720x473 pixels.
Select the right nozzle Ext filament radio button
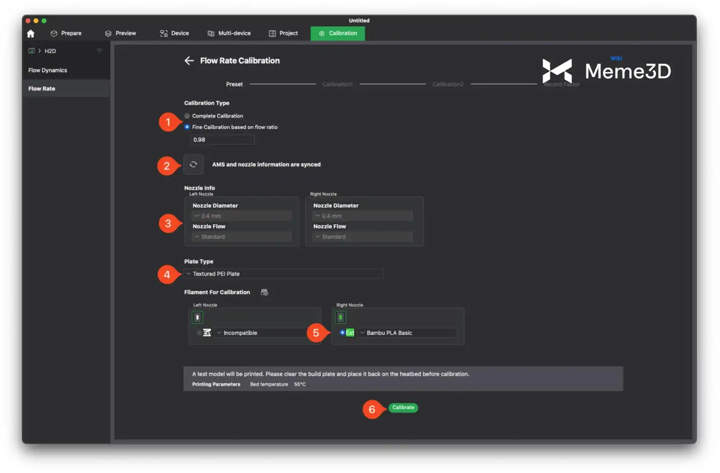(x=342, y=333)
